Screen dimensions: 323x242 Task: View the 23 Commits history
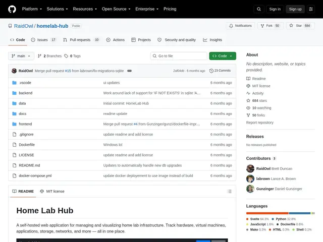(220, 71)
